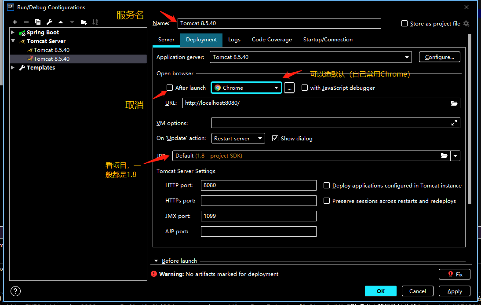Select the Templates tree item
This screenshot has width=481, height=305.
tap(41, 68)
